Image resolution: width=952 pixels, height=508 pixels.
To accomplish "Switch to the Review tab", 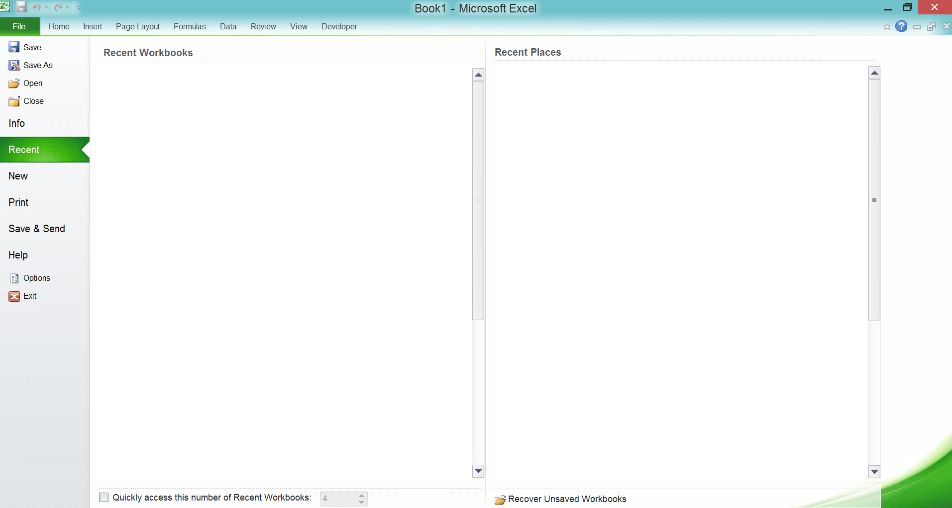I will click(x=263, y=26).
